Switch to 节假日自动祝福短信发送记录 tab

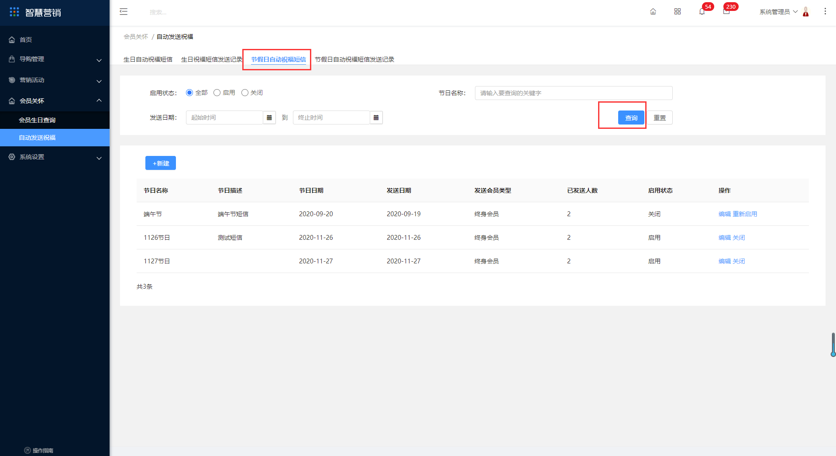[354, 59]
